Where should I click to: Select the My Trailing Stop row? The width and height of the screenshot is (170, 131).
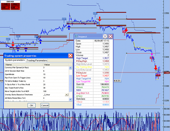click(92, 67)
